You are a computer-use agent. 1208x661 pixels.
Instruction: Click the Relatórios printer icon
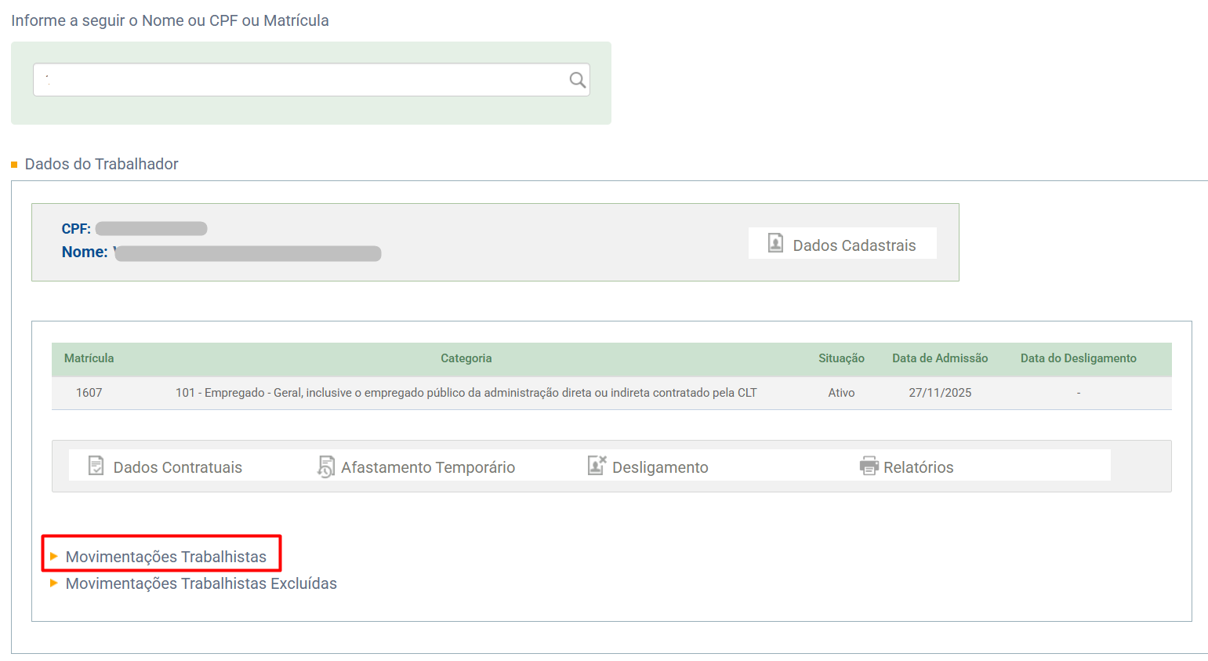(869, 466)
